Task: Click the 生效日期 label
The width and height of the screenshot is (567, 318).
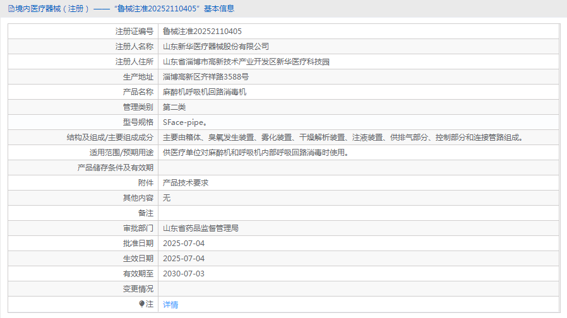Action: coord(138,259)
